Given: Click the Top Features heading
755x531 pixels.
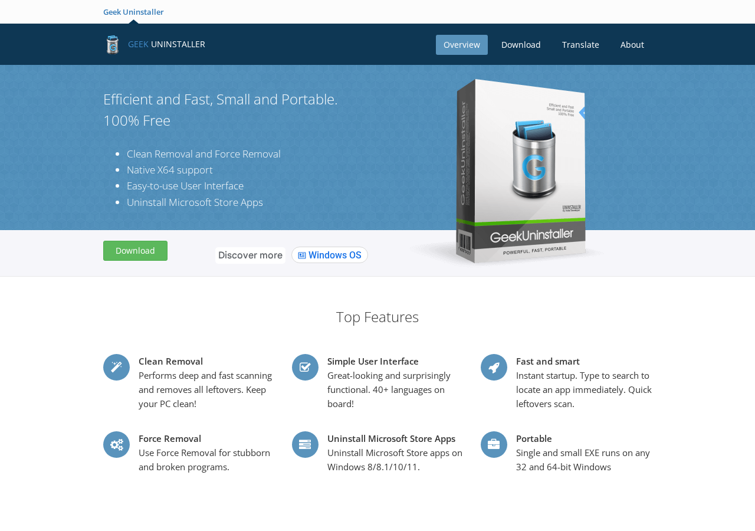Looking at the screenshot, I should point(377,317).
